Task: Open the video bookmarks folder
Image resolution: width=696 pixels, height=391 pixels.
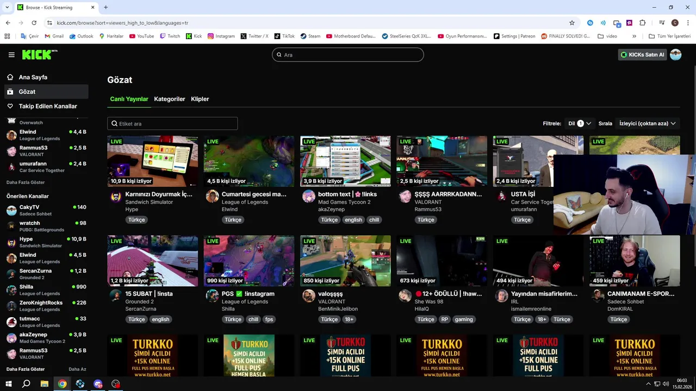Action: pyautogui.click(x=607, y=36)
